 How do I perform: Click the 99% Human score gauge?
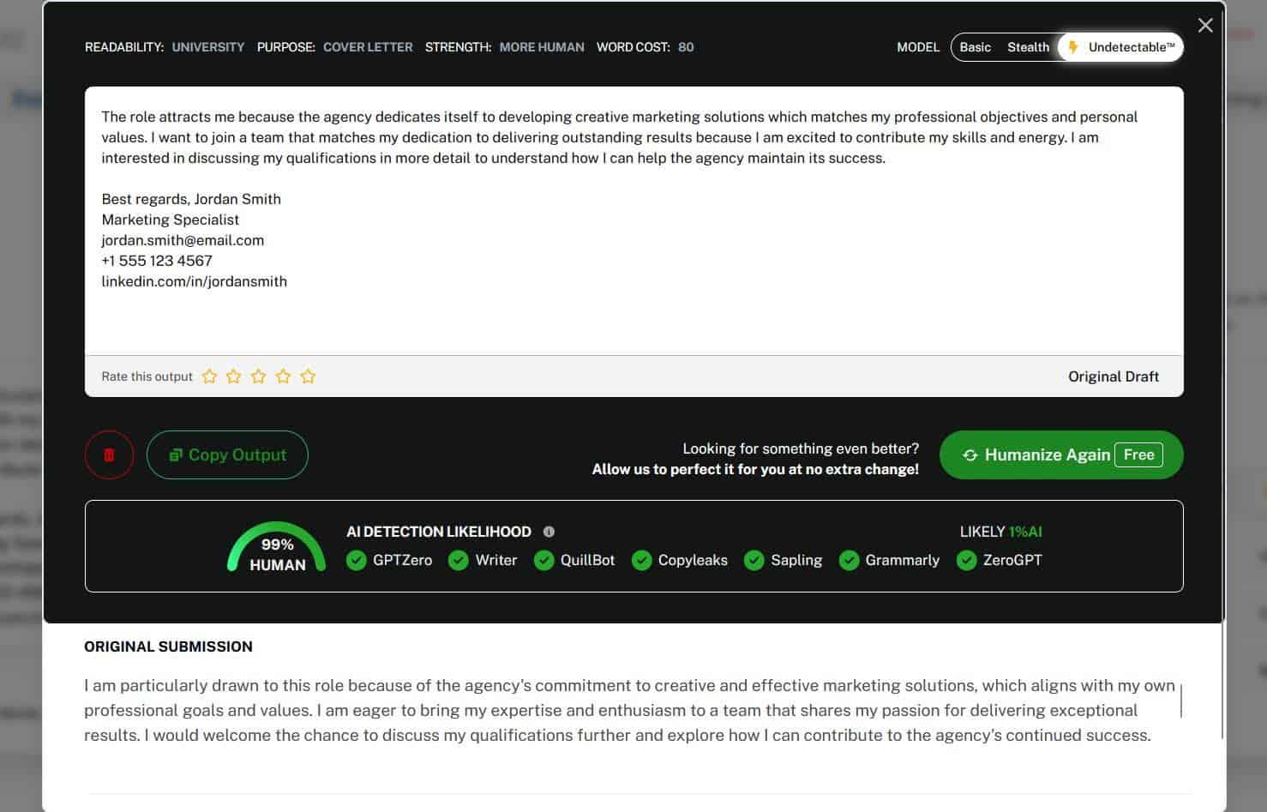click(277, 549)
